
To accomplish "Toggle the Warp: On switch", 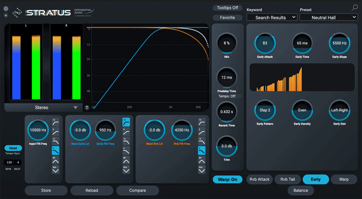I will (228, 179).
